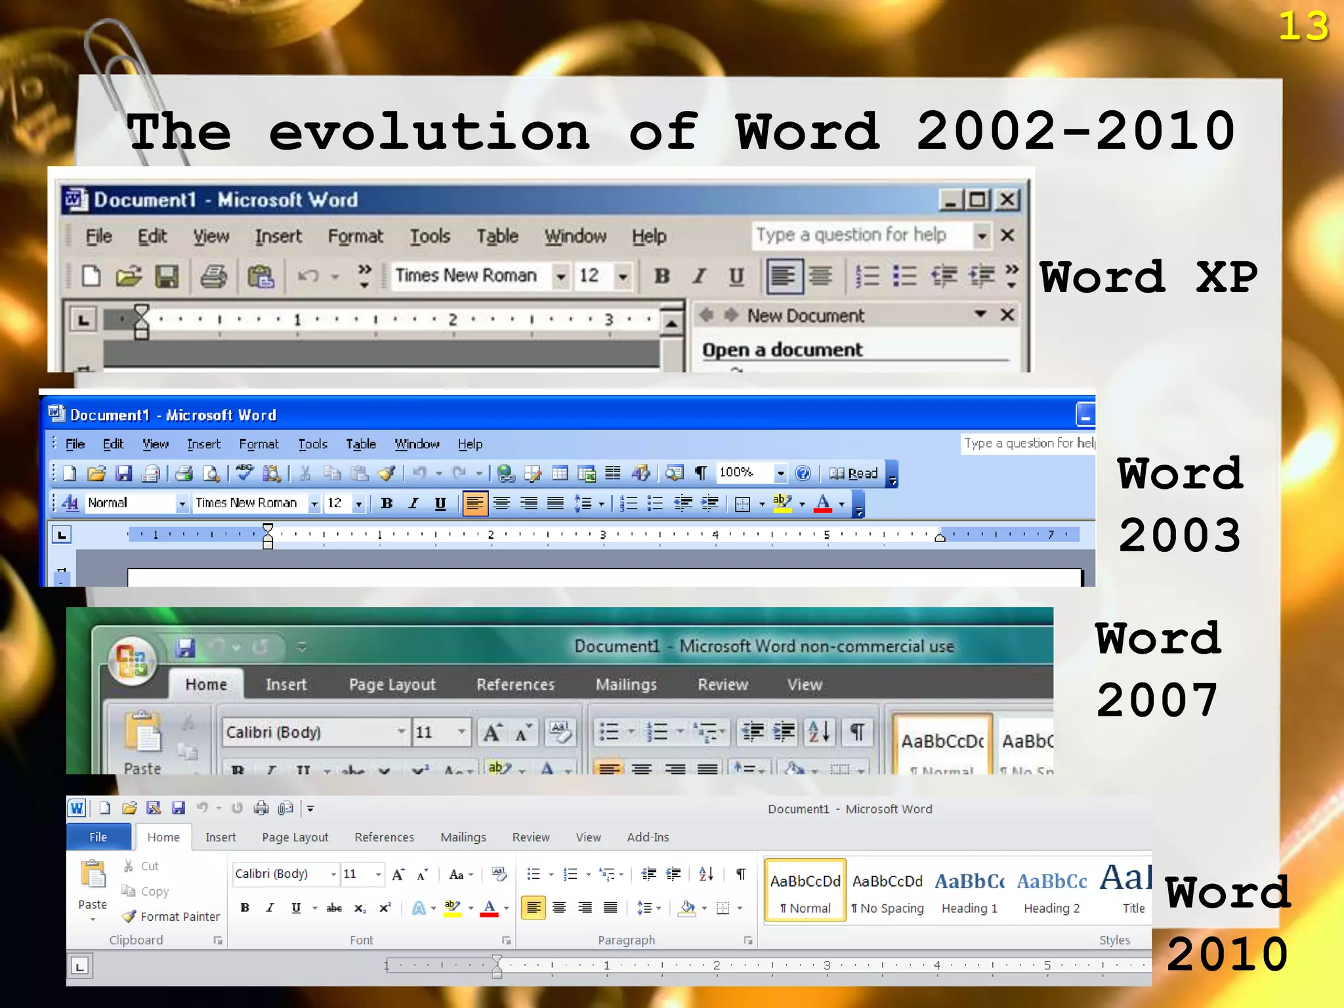Click Show/Hide paragraph marks icon in Word 2003
Viewport: 1344px width, 1008px height.
point(701,473)
